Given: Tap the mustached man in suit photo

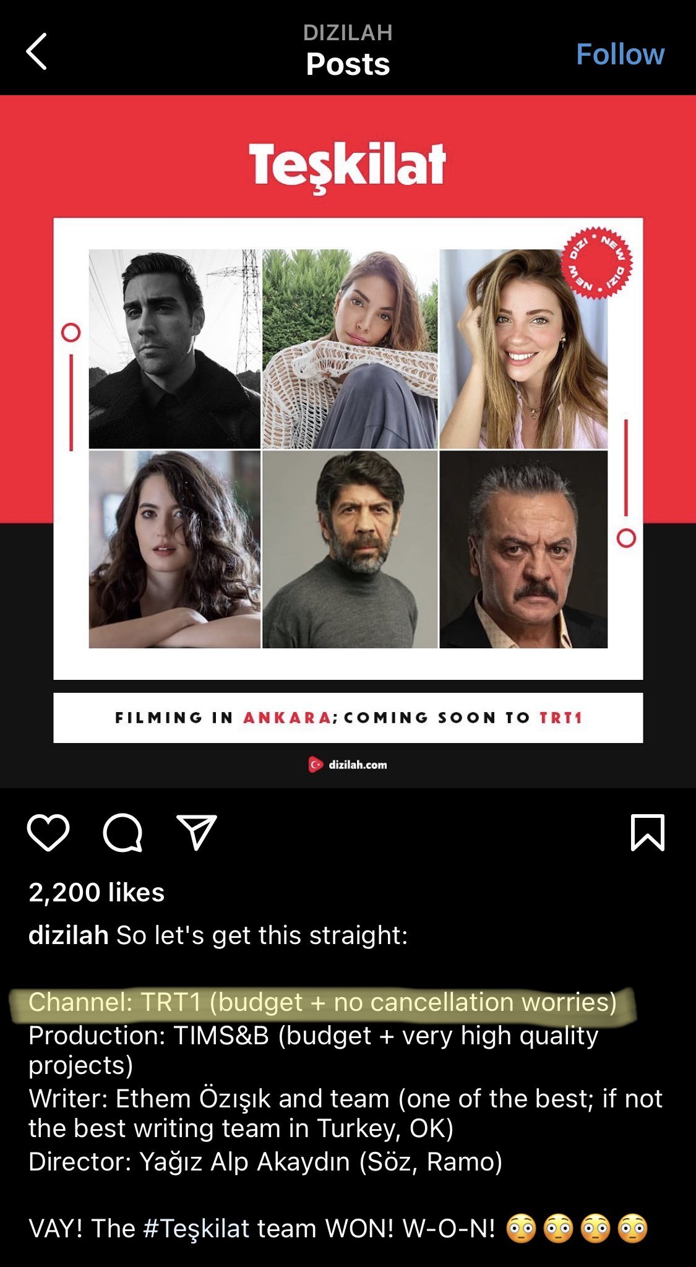Looking at the screenshot, I should pos(523,549).
